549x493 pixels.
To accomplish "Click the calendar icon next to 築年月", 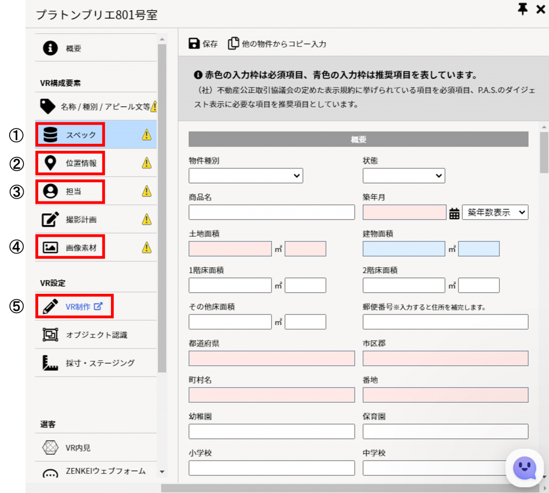I will (454, 213).
